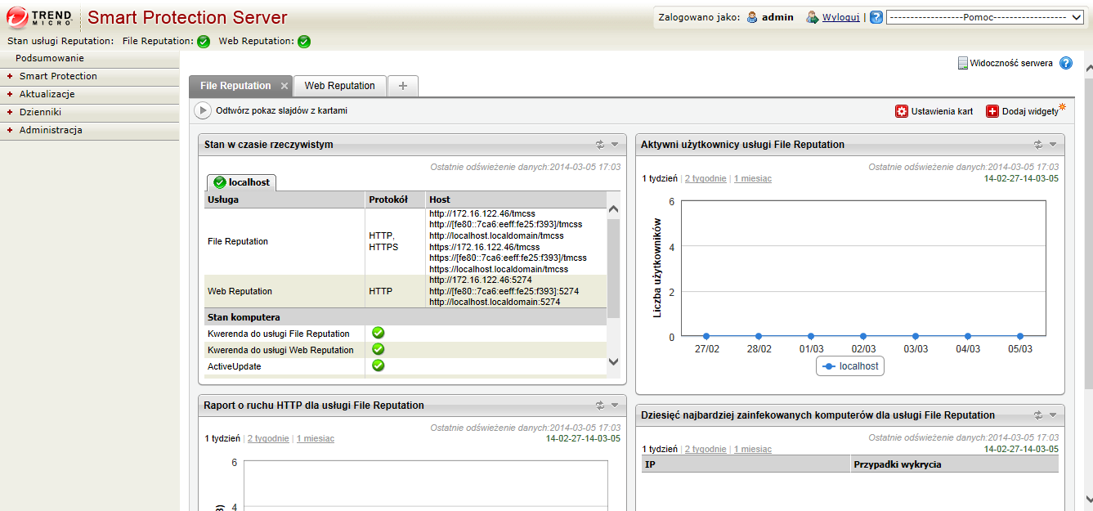Viewport: 1093px width, 511px height.
Task: Click Dodaj widgety add icon
Action: point(992,111)
